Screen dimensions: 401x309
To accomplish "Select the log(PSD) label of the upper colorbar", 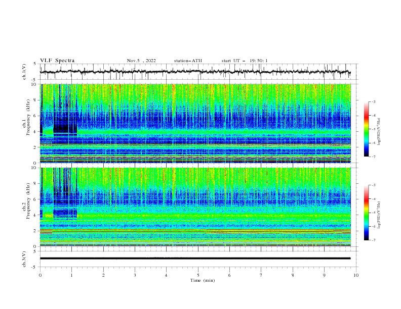I will coord(379,132).
